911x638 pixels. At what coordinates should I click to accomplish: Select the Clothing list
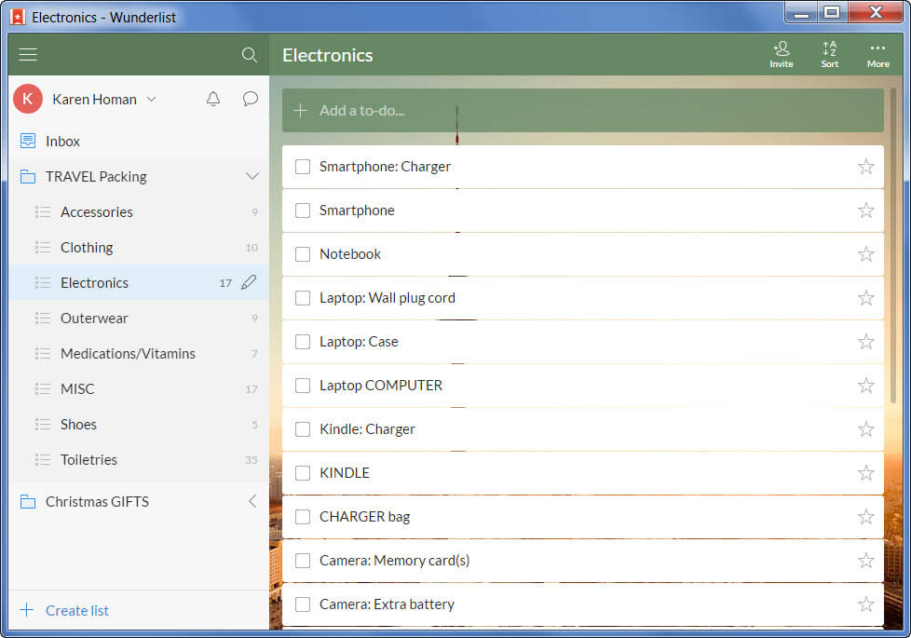[139, 248]
